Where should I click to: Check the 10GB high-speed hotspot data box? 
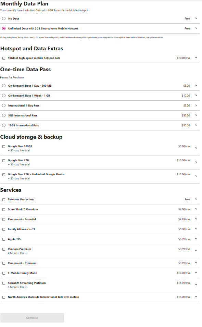tap(4, 58)
